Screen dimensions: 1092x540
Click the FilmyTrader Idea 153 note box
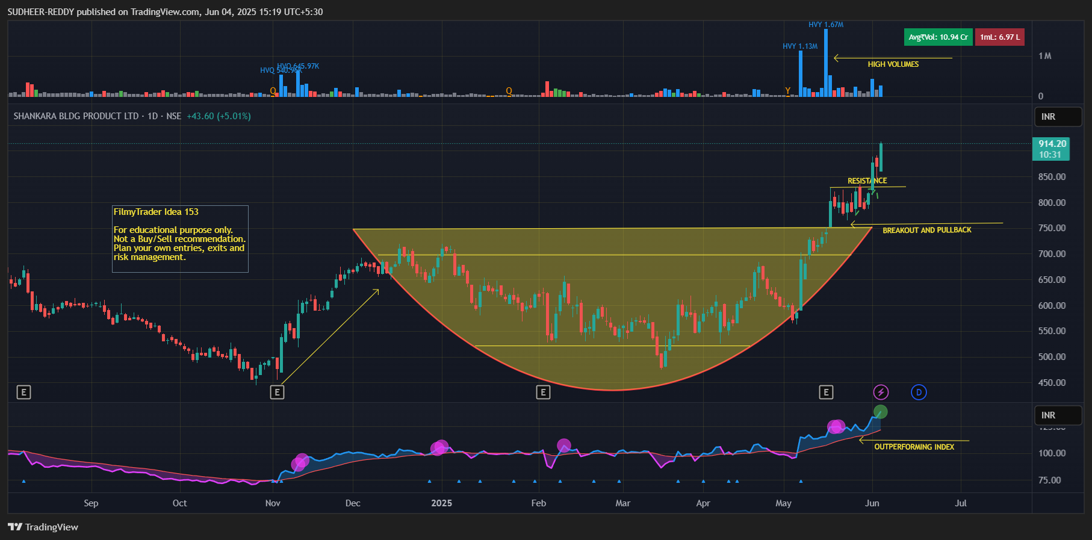point(180,239)
